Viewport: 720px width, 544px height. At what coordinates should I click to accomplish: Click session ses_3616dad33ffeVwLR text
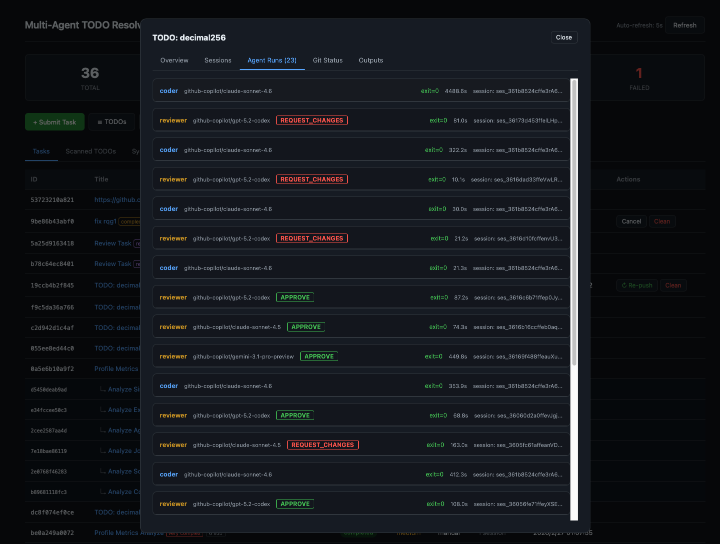[x=517, y=179]
